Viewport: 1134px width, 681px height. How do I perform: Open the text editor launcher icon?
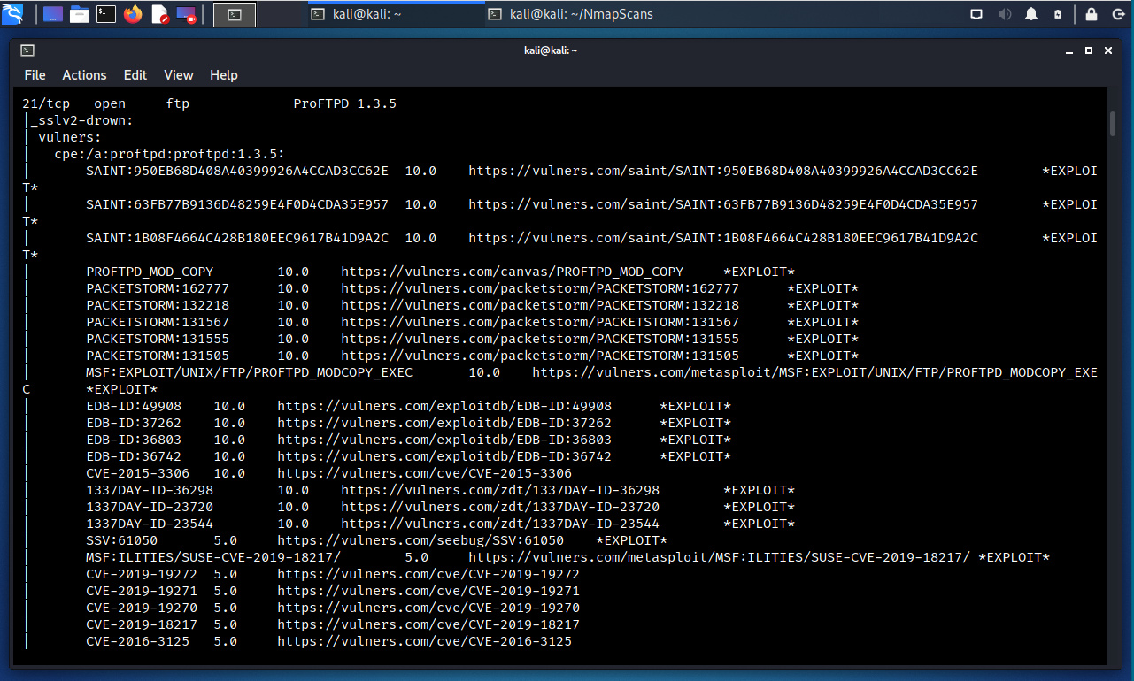click(x=160, y=14)
